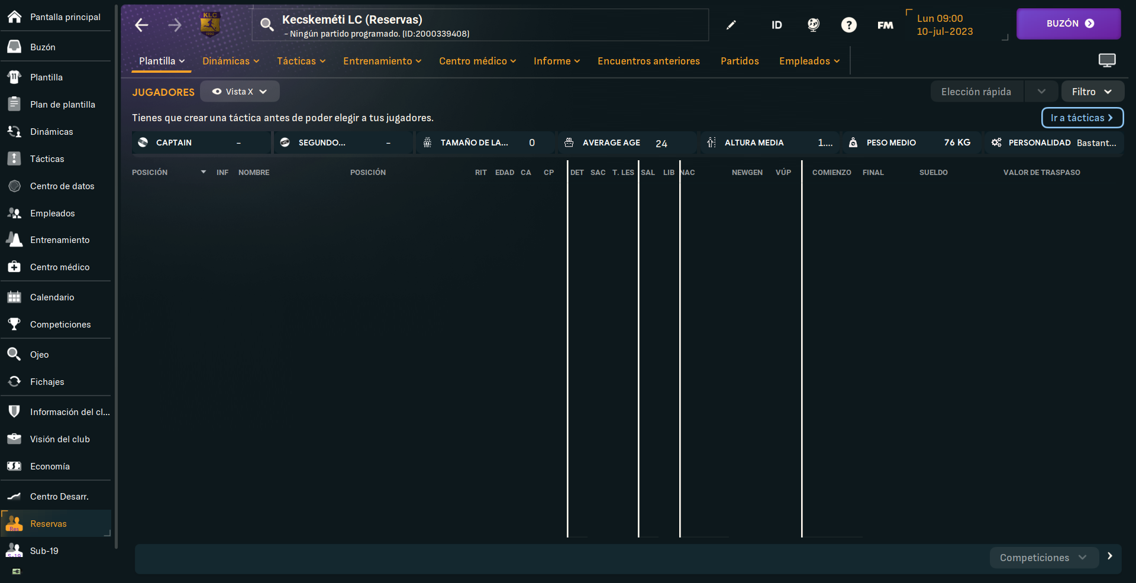This screenshot has width=1136, height=583.
Task: Open Calendario in the sidebar
Action: (56, 297)
